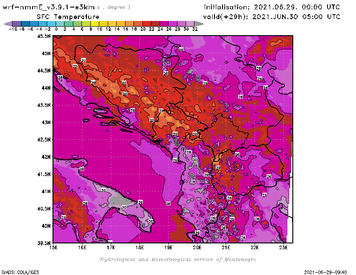
Task: Click the legend swatch between 0 and 2
Action: tap(60, 24)
